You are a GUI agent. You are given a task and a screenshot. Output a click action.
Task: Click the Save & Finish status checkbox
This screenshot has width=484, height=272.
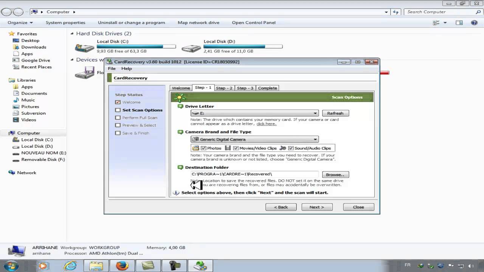[x=118, y=133]
